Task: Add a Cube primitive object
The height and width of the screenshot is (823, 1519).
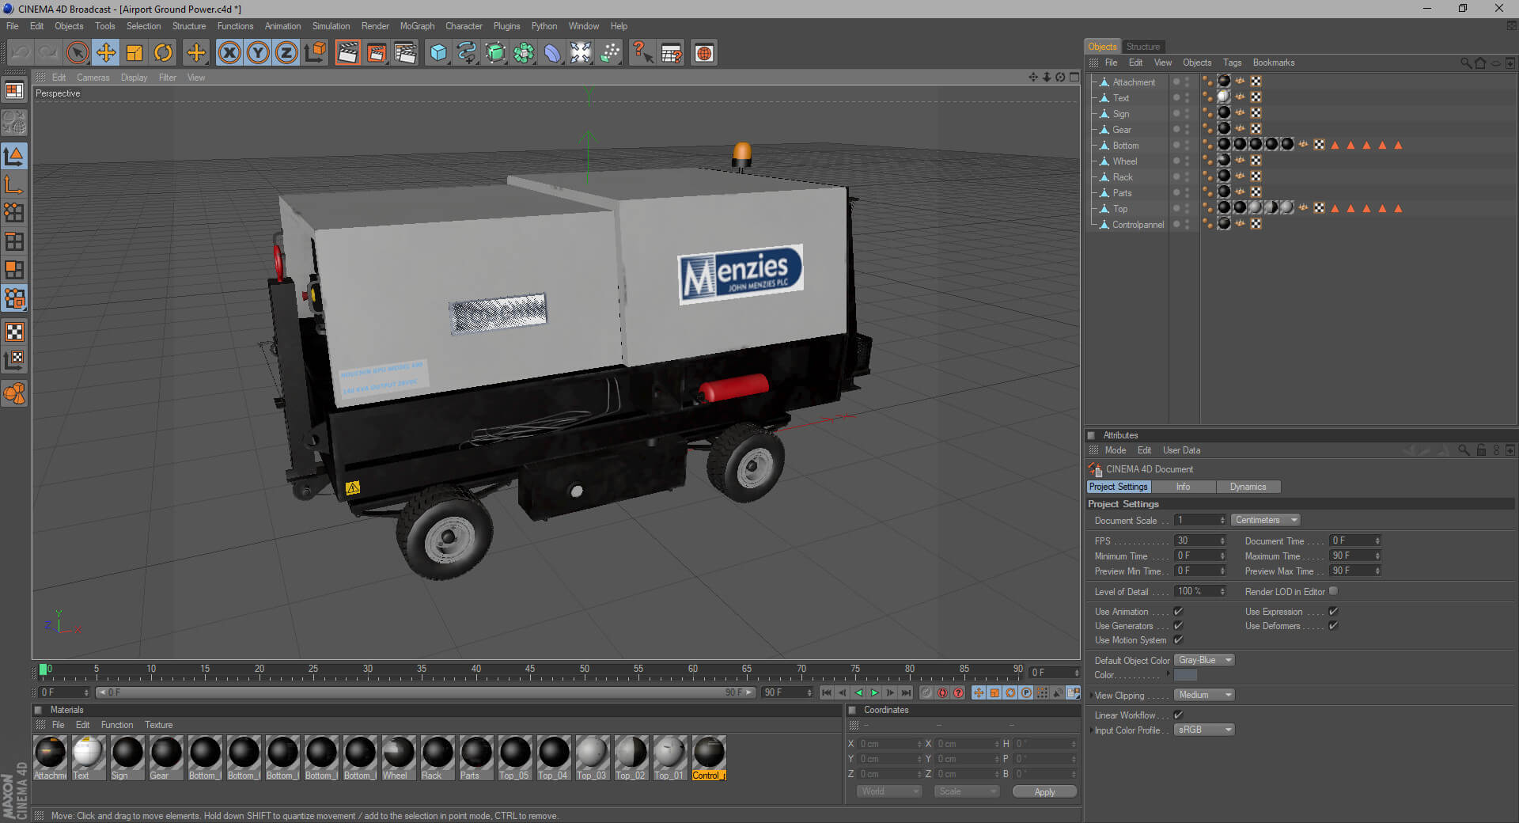Action: [438, 53]
